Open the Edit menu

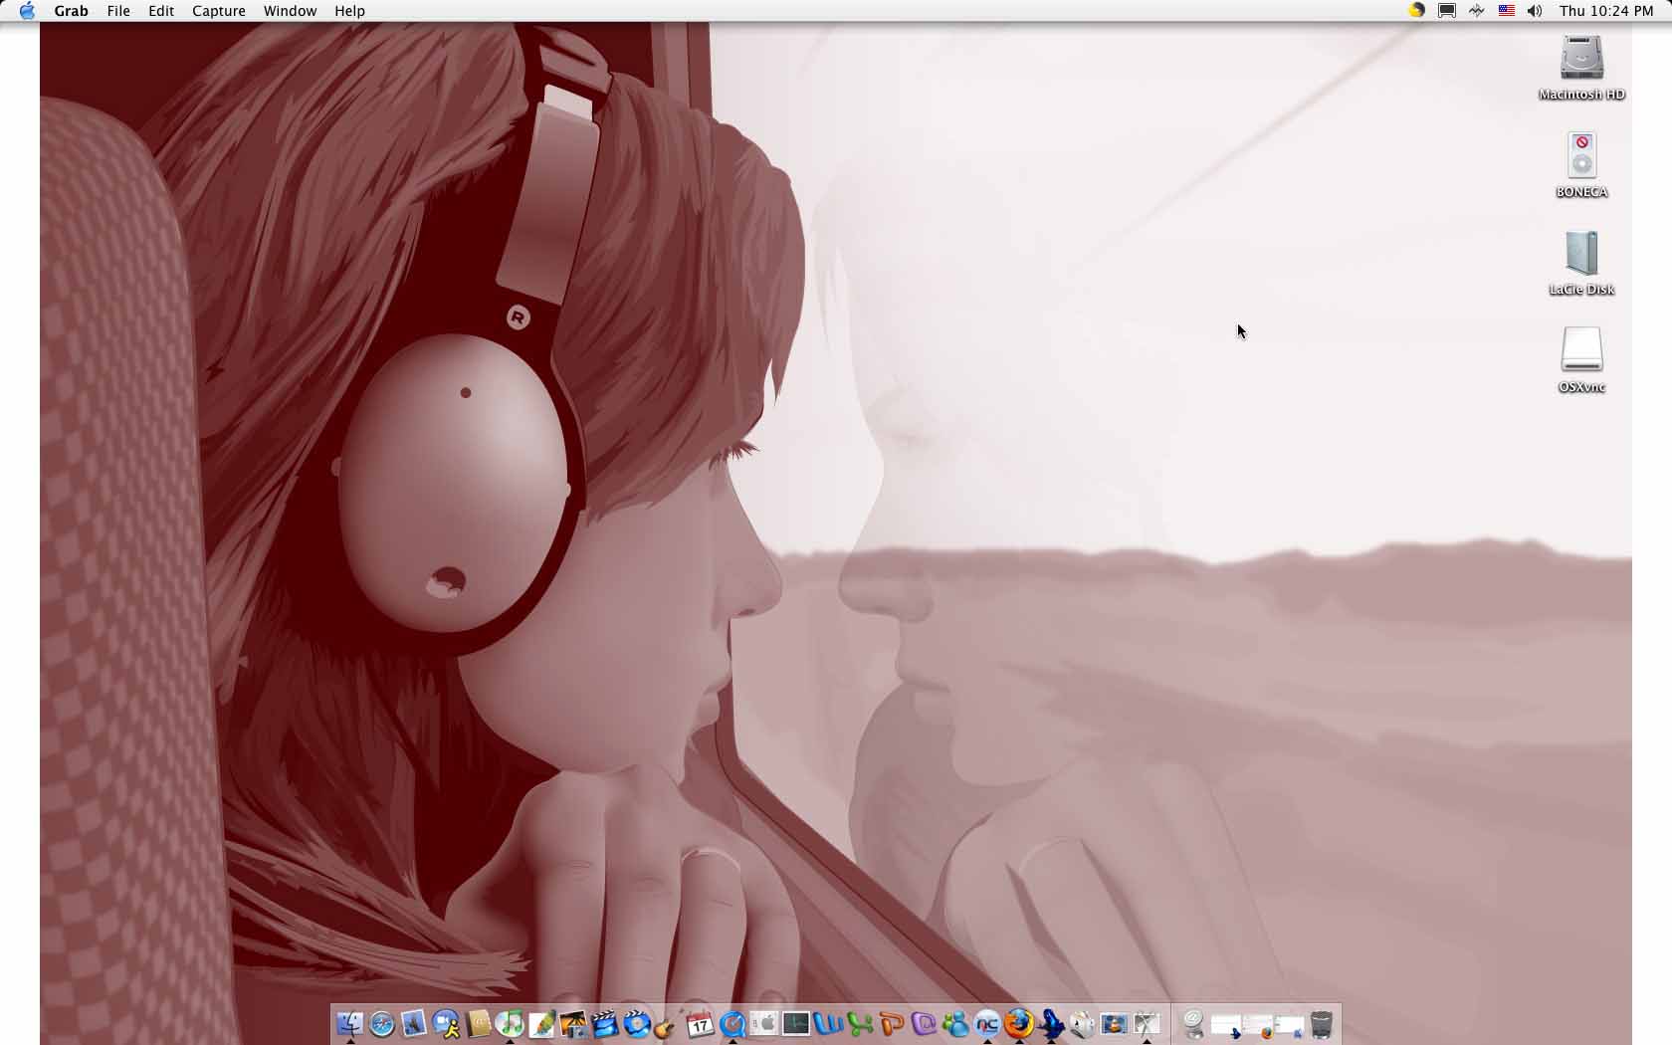tap(161, 11)
